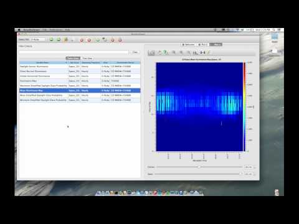
Task: Select the Mean Illuminance Map row
Action: [x=80, y=91]
